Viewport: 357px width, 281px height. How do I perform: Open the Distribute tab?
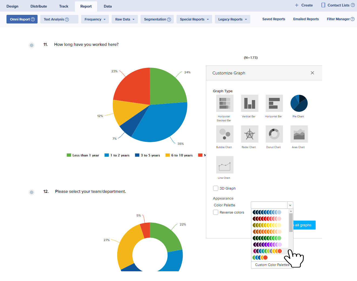click(x=39, y=6)
